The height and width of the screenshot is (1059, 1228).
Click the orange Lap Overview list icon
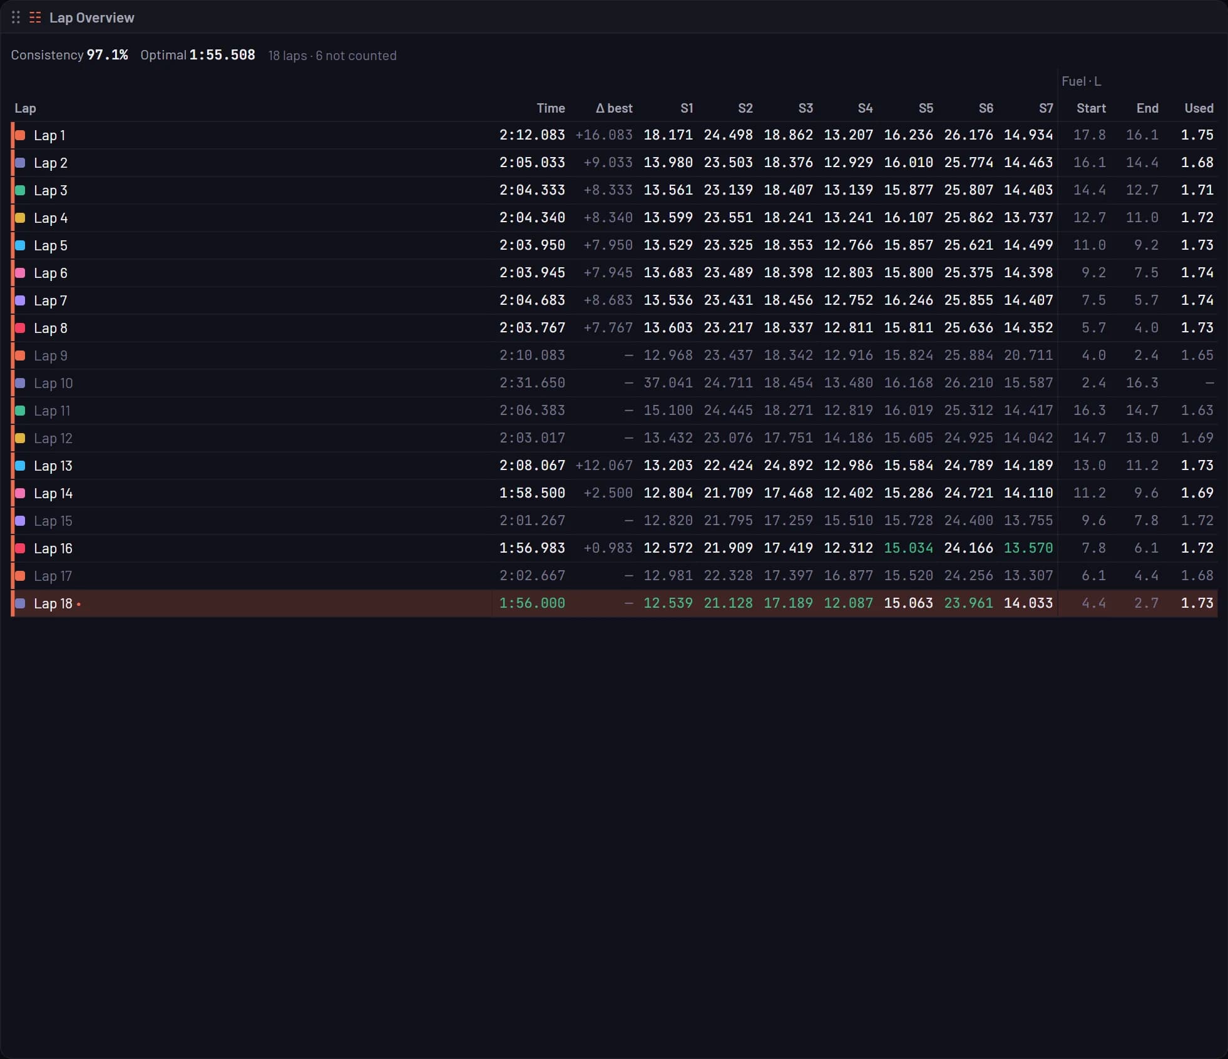coord(35,18)
